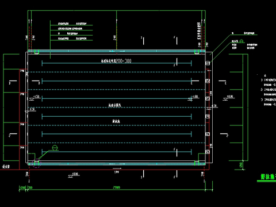Click the first note line in the notes list
The height and width of the screenshot is (207, 276).
(269, 80)
